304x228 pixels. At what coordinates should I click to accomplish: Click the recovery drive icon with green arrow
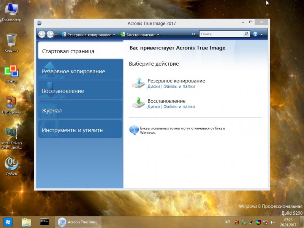(138, 103)
